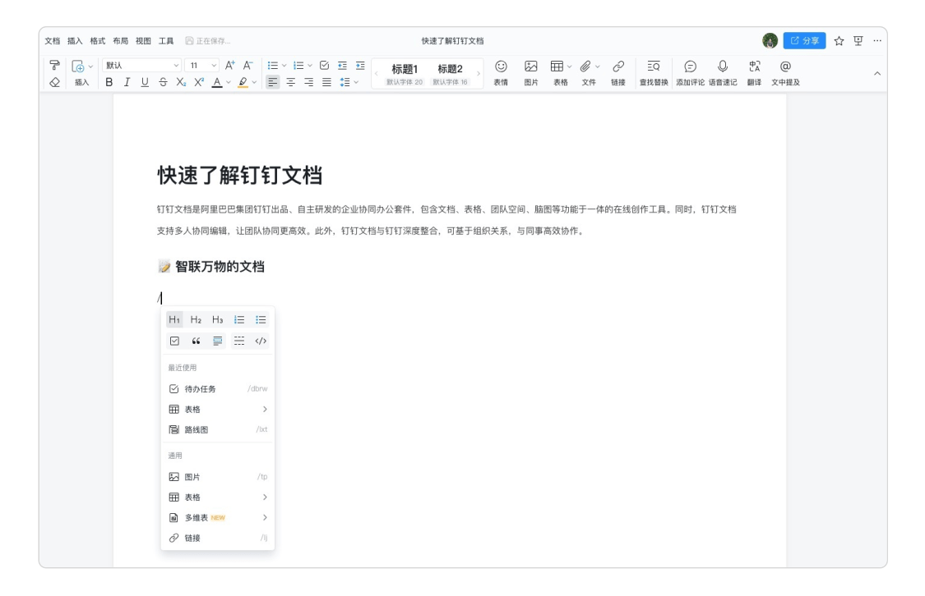
Task: Click the blue 分享 share button
Action: pyautogui.click(x=805, y=41)
